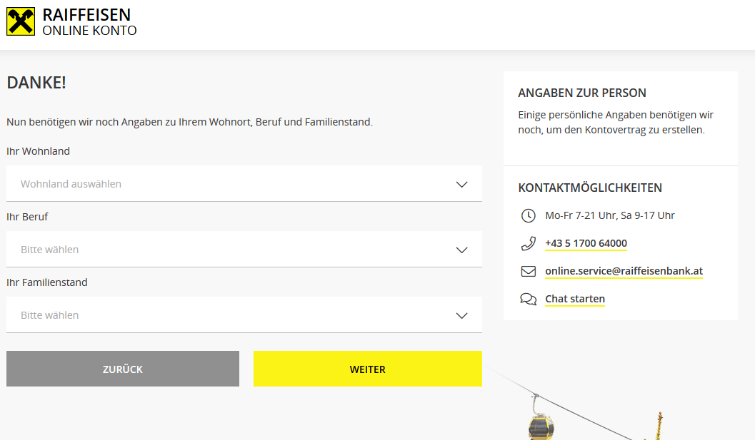Click the online.service@raiffeisenbank.at email link

(624, 271)
